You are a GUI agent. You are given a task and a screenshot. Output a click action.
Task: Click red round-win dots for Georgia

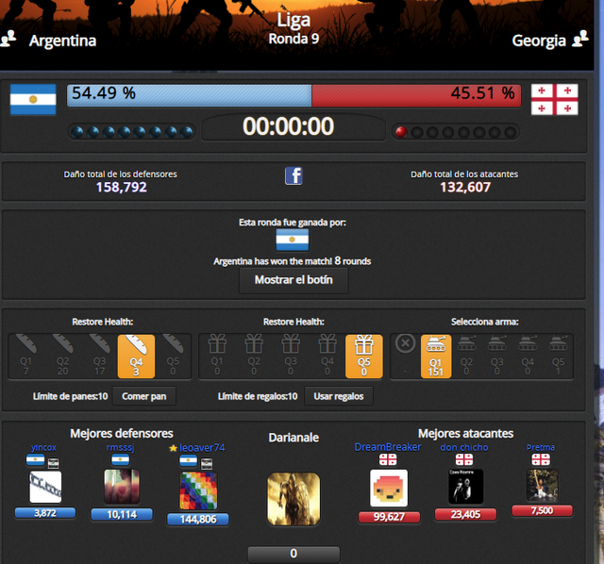tap(456, 132)
